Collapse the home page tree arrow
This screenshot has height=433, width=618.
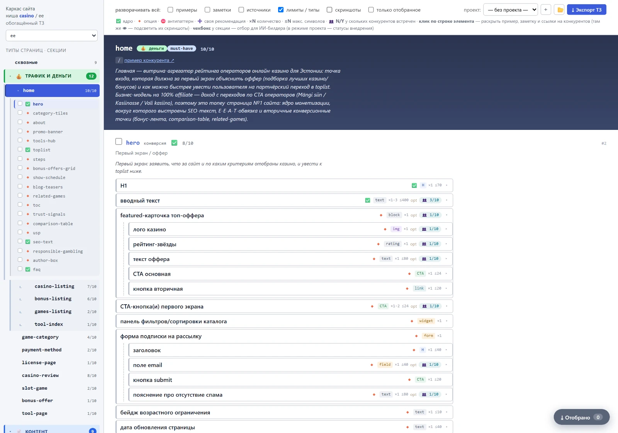click(18, 90)
